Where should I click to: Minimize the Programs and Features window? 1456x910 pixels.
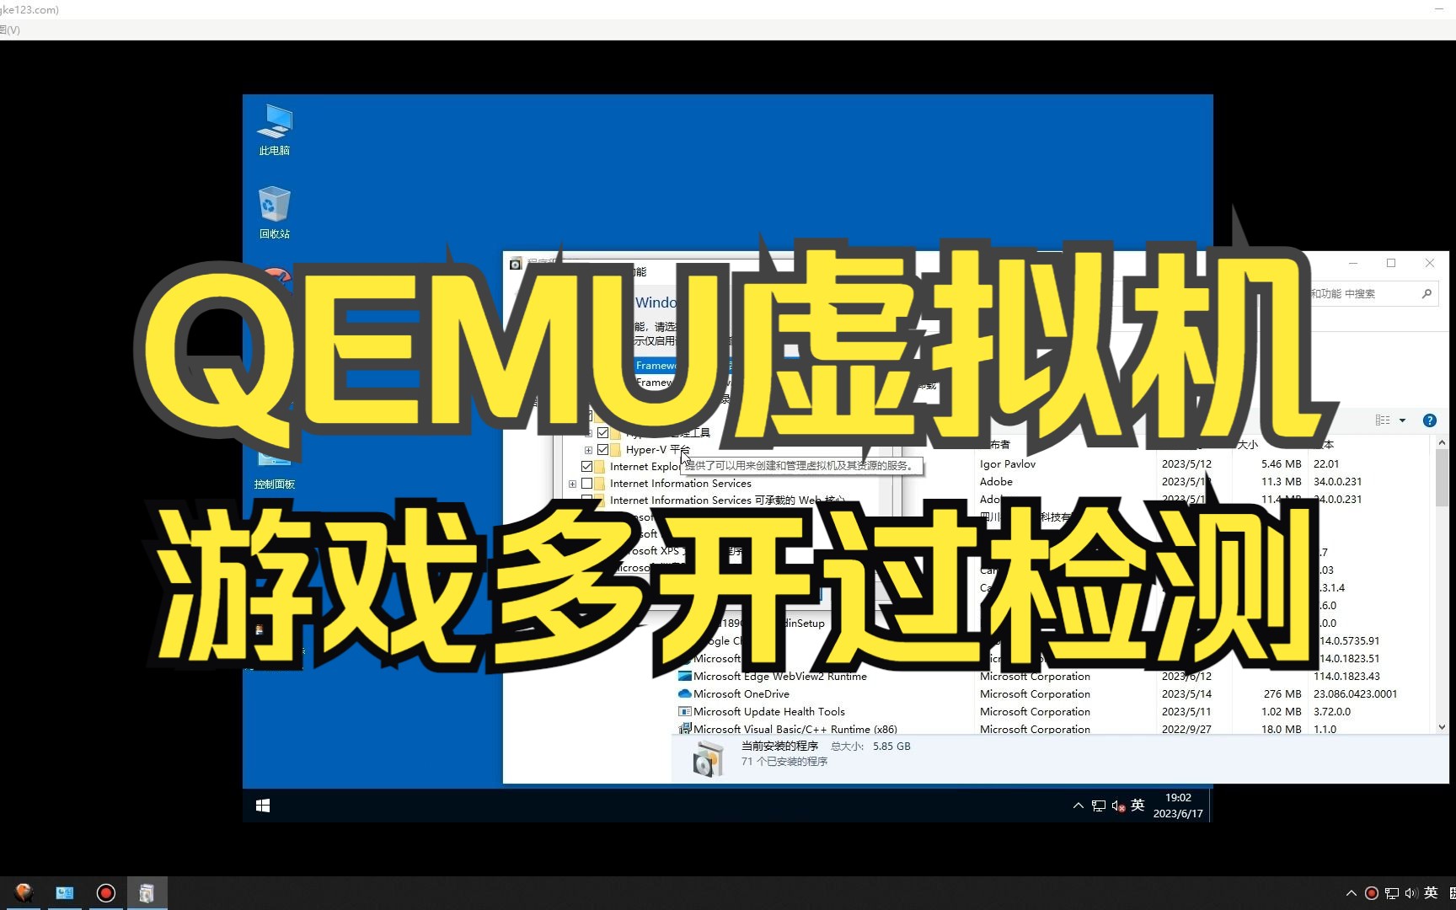(x=1353, y=264)
